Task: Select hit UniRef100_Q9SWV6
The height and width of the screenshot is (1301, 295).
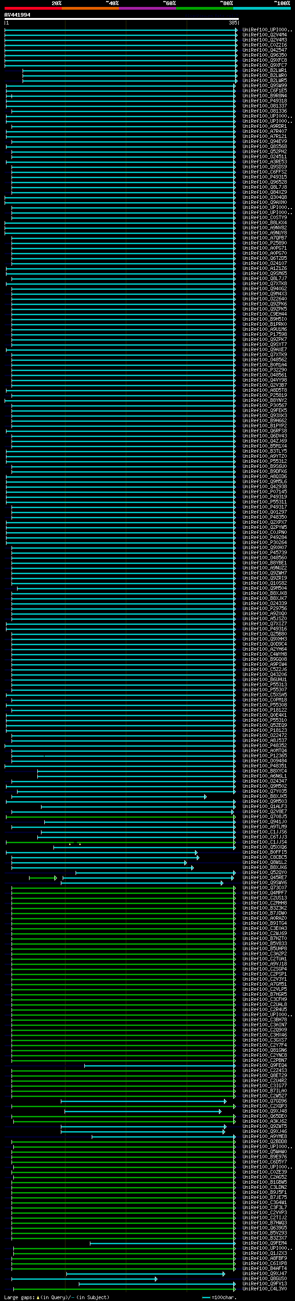Action: [x=265, y=882]
